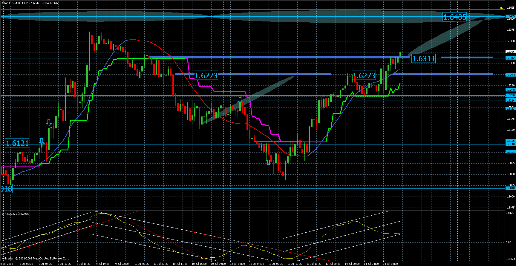Click the 38.2 Fibonacci level label
This screenshot has height=266, width=516.
(501, 8)
